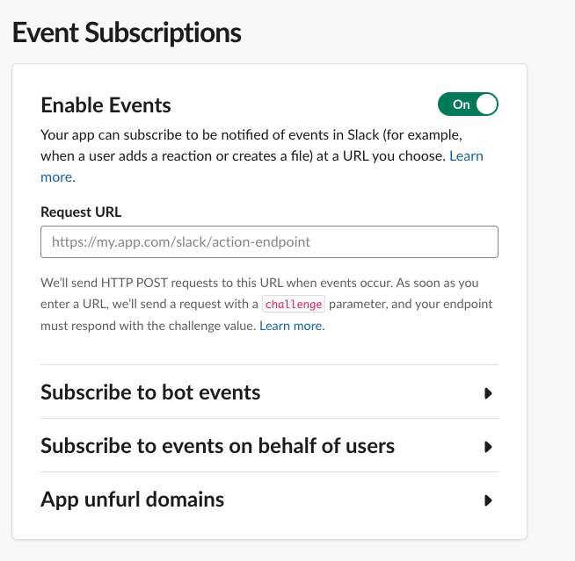This screenshot has width=575, height=561.
Task: Click the white knob of the Enable Events switch
Action: pyautogui.click(x=486, y=104)
